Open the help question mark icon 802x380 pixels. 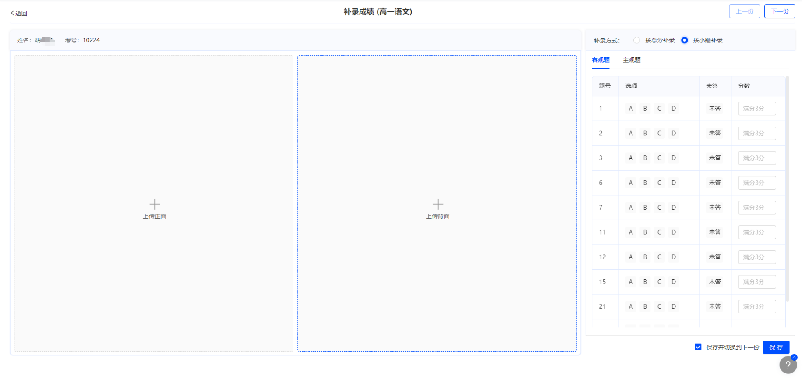[788, 365]
